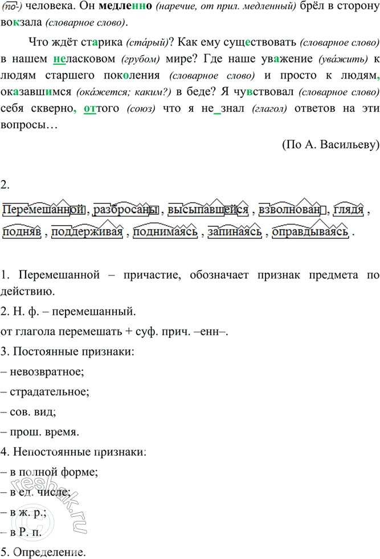The image size is (380, 559).
Task: Select the word "взволнован" in the list
Action: click(x=292, y=210)
